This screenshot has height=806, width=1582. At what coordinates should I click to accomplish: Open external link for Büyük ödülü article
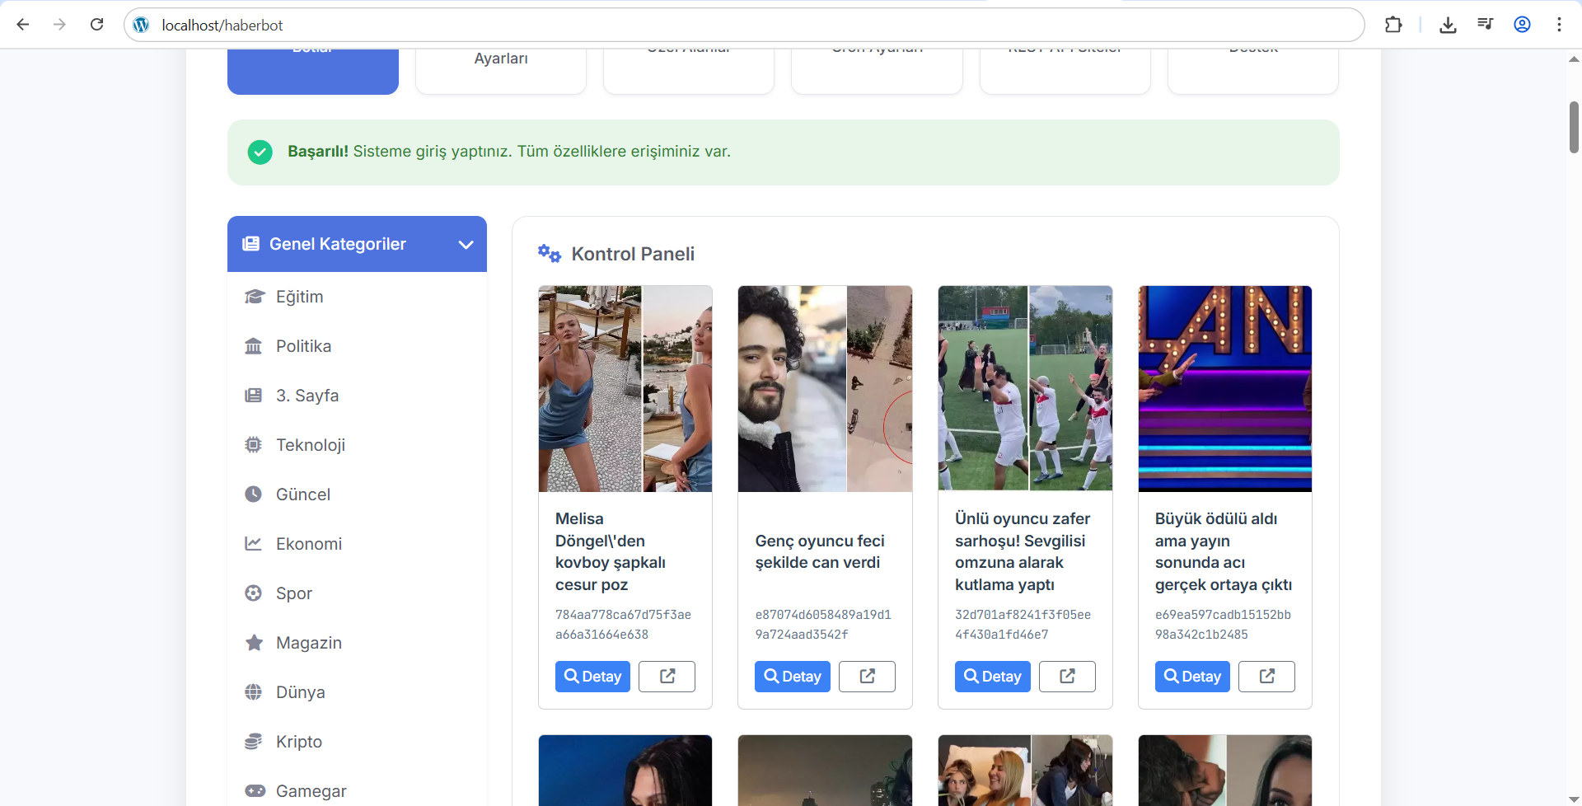pyautogui.click(x=1267, y=677)
